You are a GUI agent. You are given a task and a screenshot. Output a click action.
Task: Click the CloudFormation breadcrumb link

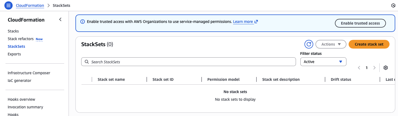point(30,5)
